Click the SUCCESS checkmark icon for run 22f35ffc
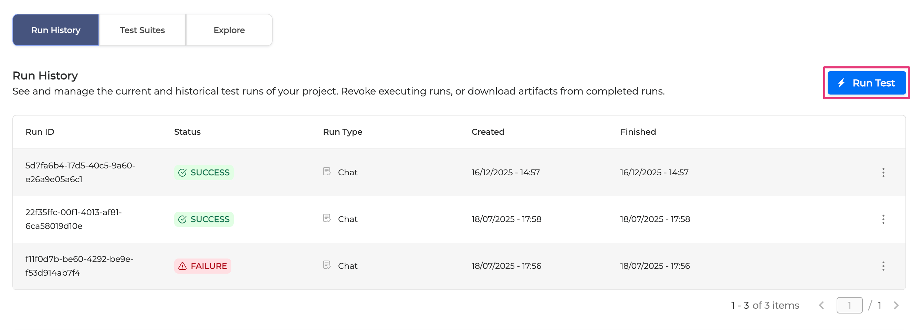The height and width of the screenshot is (330, 922). (x=182, y=220)
